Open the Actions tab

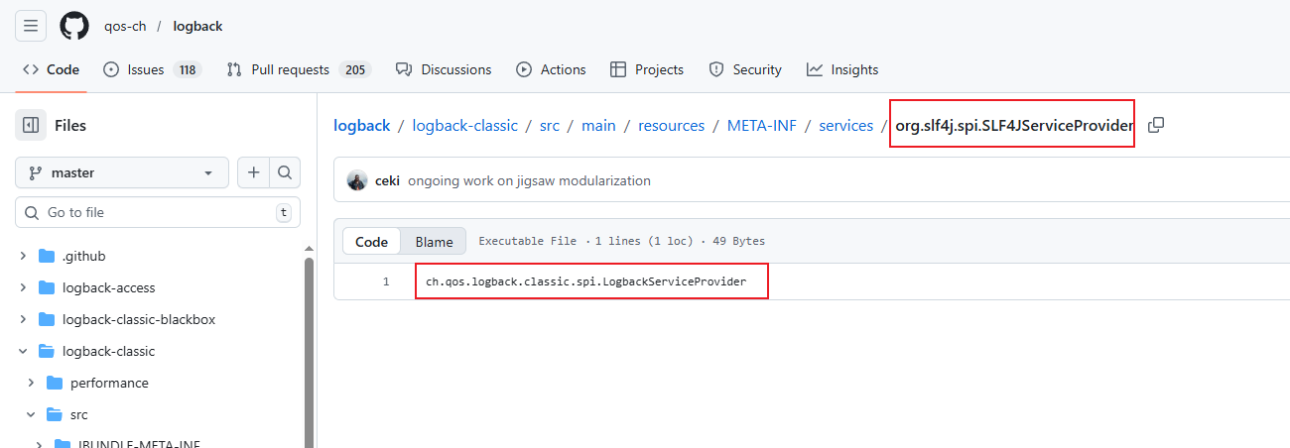click(551, 69)
